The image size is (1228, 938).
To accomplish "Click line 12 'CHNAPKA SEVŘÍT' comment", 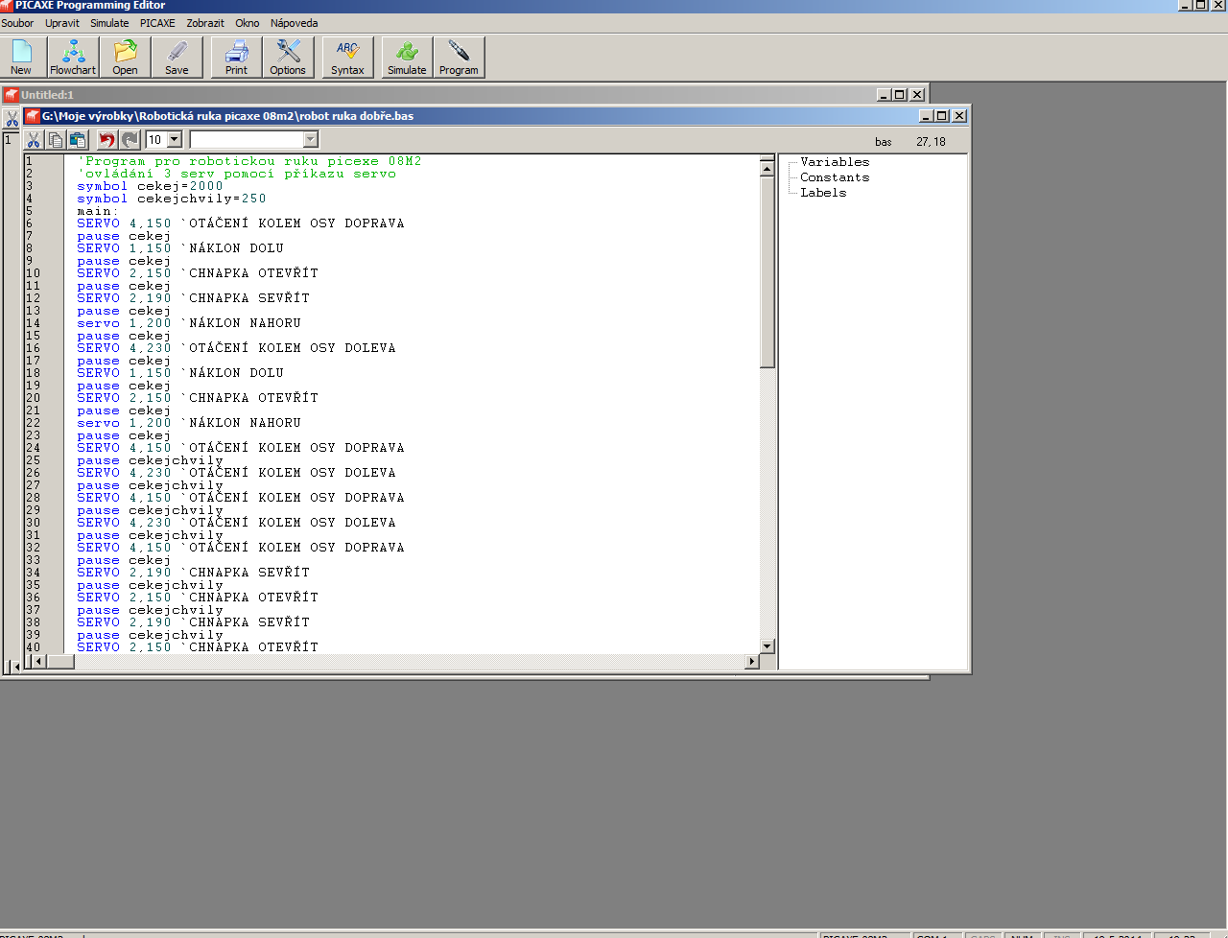I will pyautogui.click(x=245, y=298).
